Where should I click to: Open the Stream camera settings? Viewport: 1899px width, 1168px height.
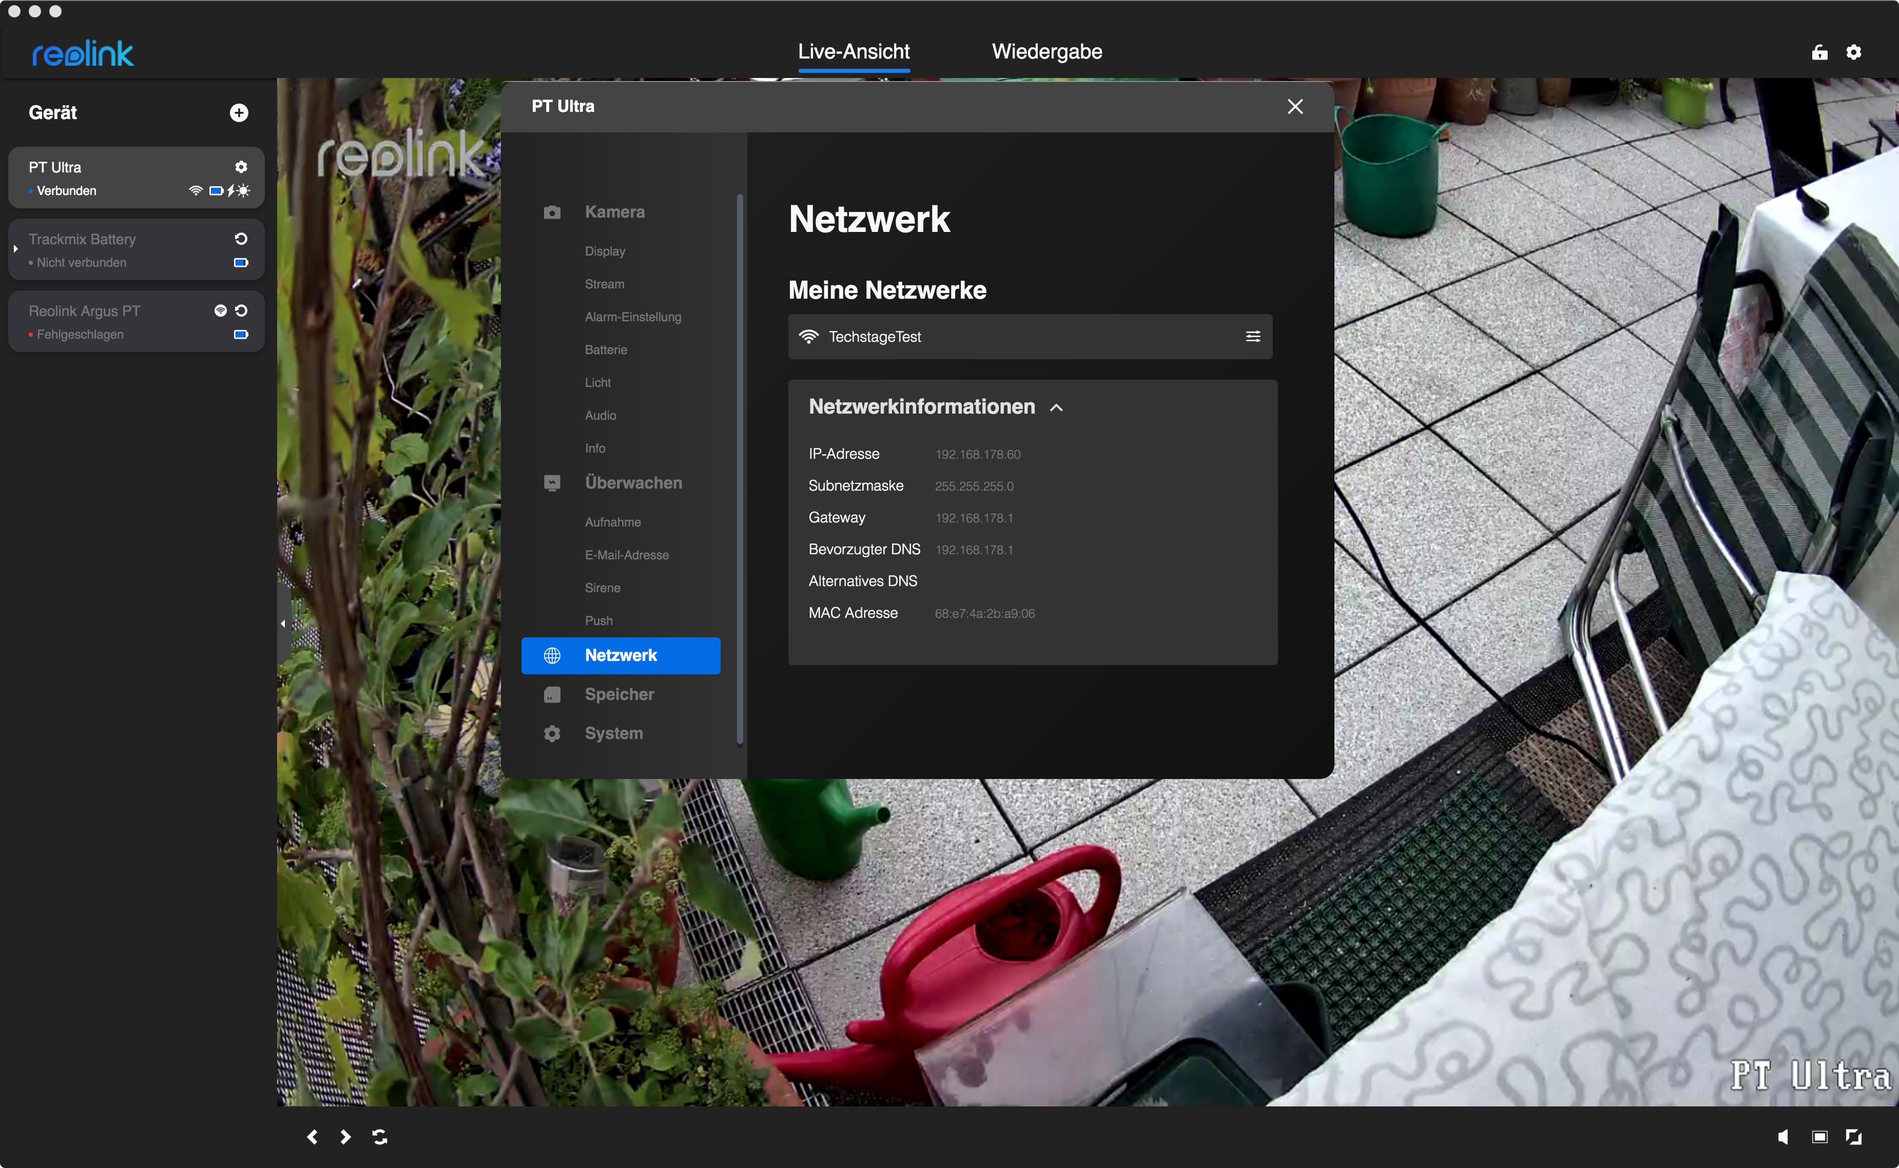pos(604,284)
